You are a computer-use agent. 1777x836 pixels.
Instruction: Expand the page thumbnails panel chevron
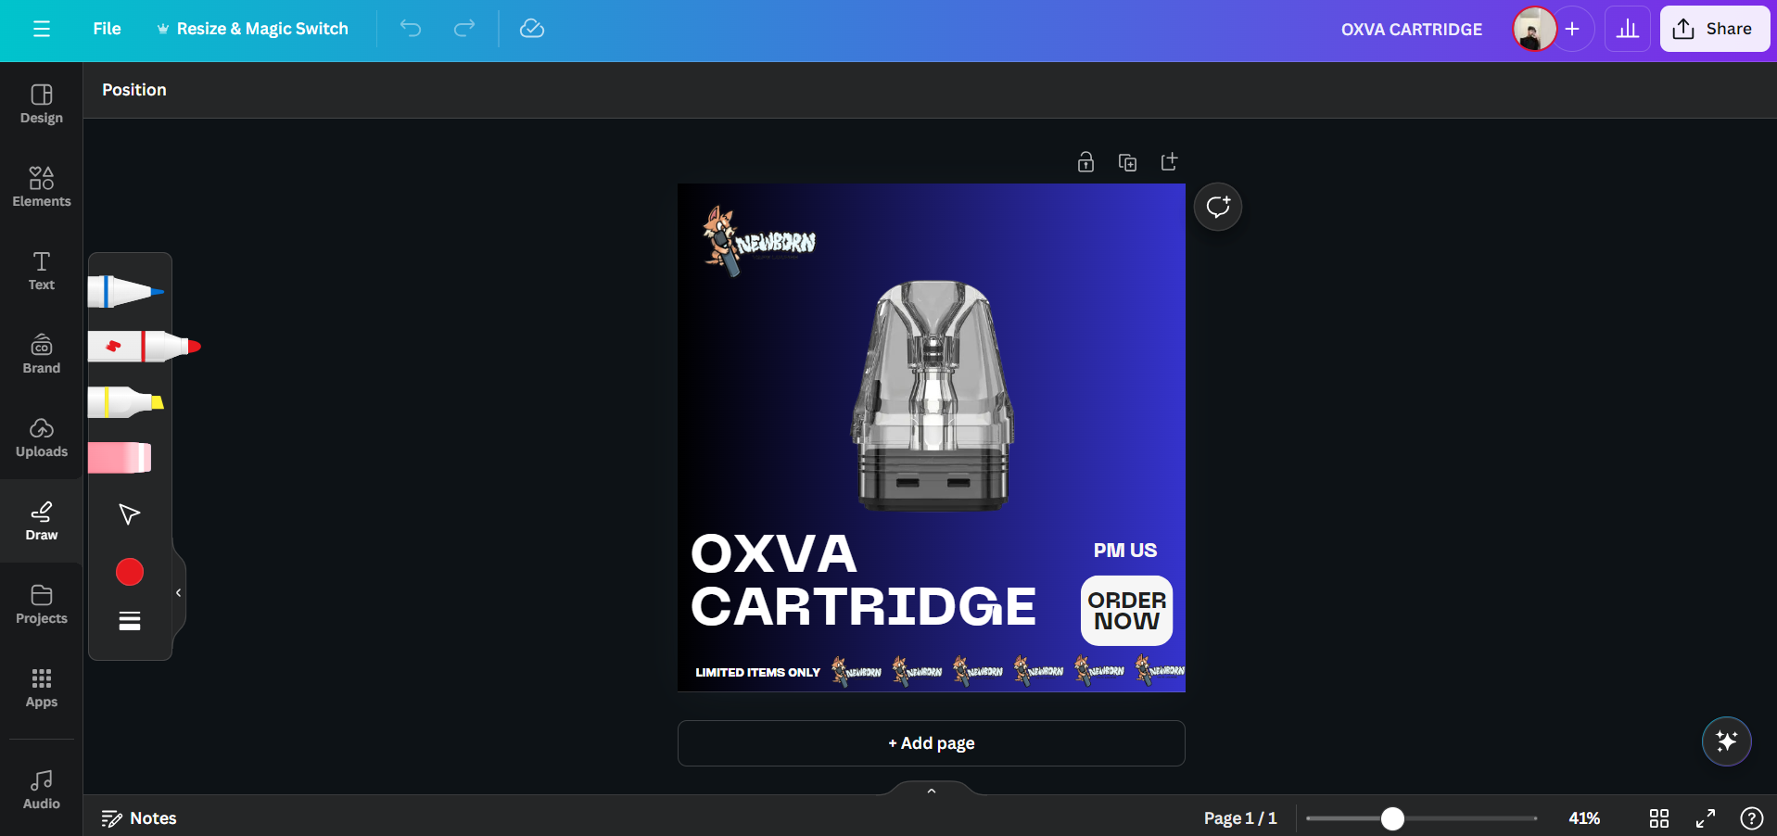[x=932, y=790]
